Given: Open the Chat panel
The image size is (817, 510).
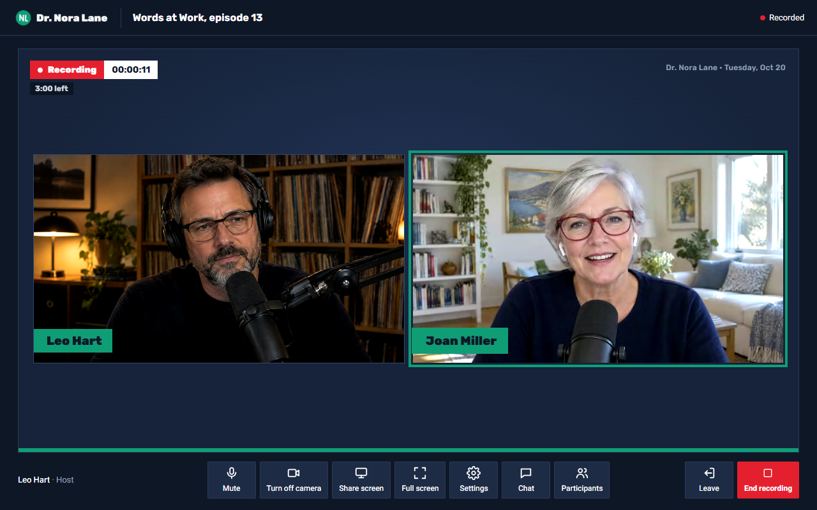Looking at the screenshot, I should coord(526,480).
